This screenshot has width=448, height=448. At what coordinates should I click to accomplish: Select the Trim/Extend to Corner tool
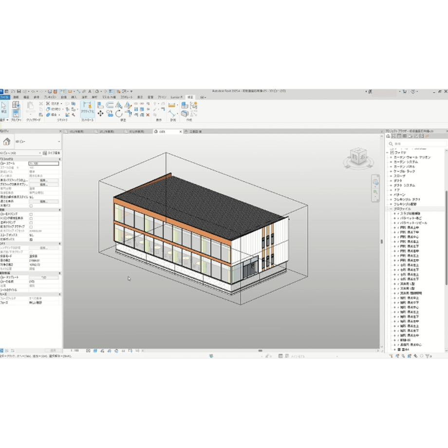click(128, 114)
